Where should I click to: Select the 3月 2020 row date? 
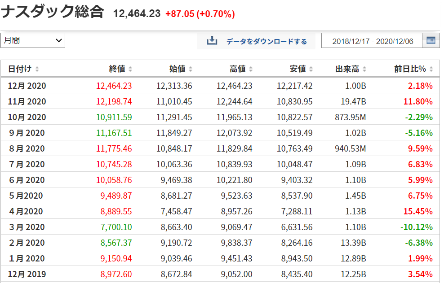tap(27, 227)
